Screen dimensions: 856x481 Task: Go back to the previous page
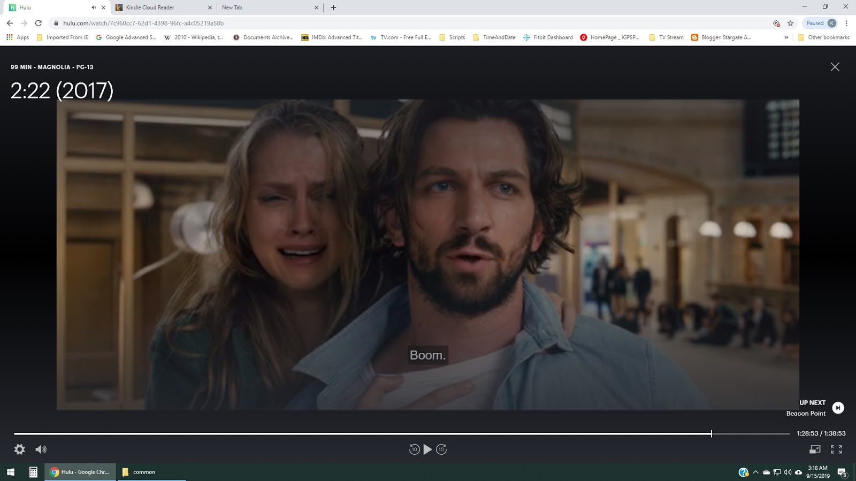tap(10, 23)
